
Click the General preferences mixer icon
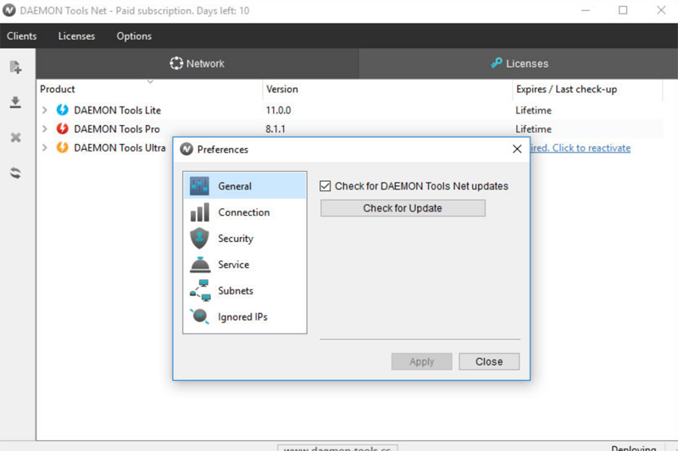coord(199,186)
